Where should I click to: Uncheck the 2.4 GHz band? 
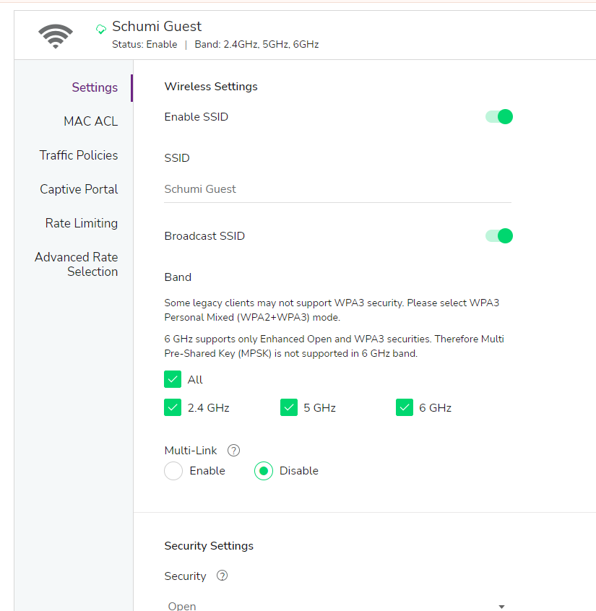coord(173,407)
